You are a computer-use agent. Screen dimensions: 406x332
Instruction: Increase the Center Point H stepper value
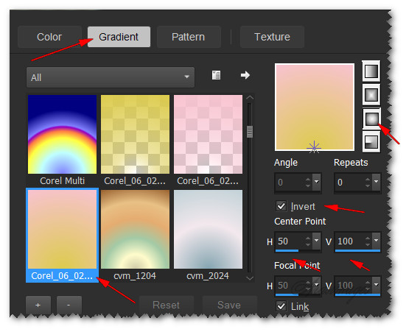(308, 238)
